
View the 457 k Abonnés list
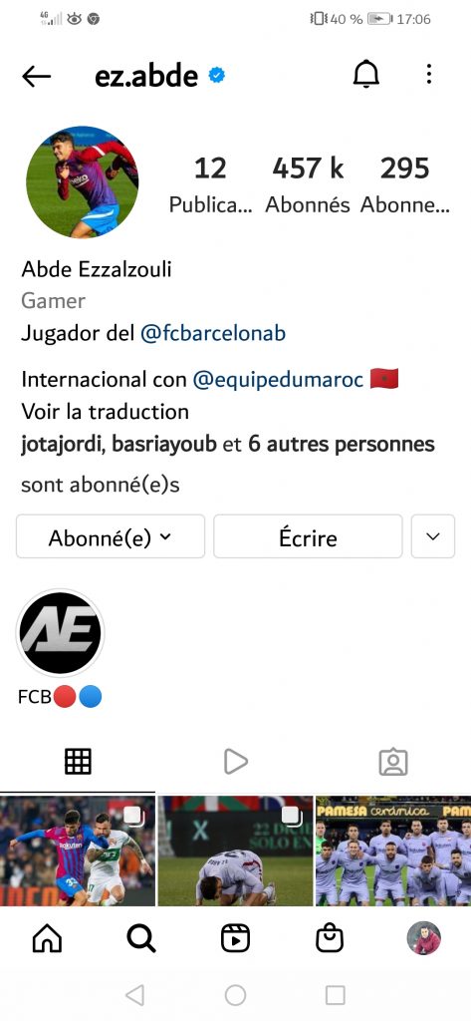(x=308, y=184)
